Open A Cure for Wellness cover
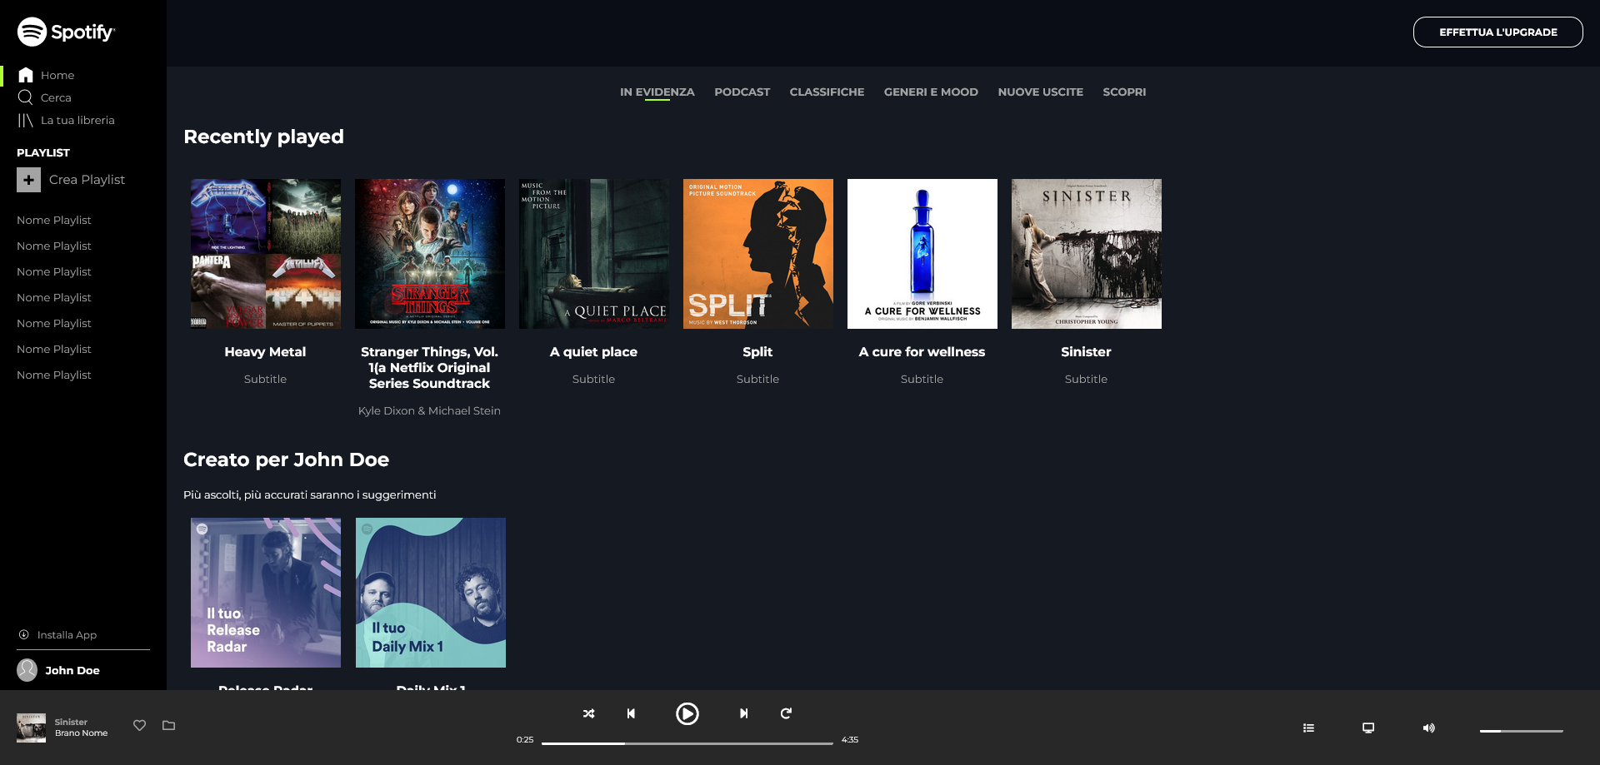Viewport: 1600px width, 765px height. pos(922,254)
